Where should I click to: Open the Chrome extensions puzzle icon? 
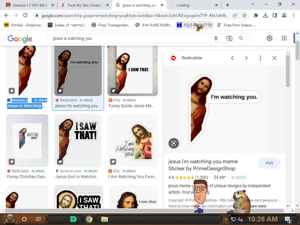(256, 15)
